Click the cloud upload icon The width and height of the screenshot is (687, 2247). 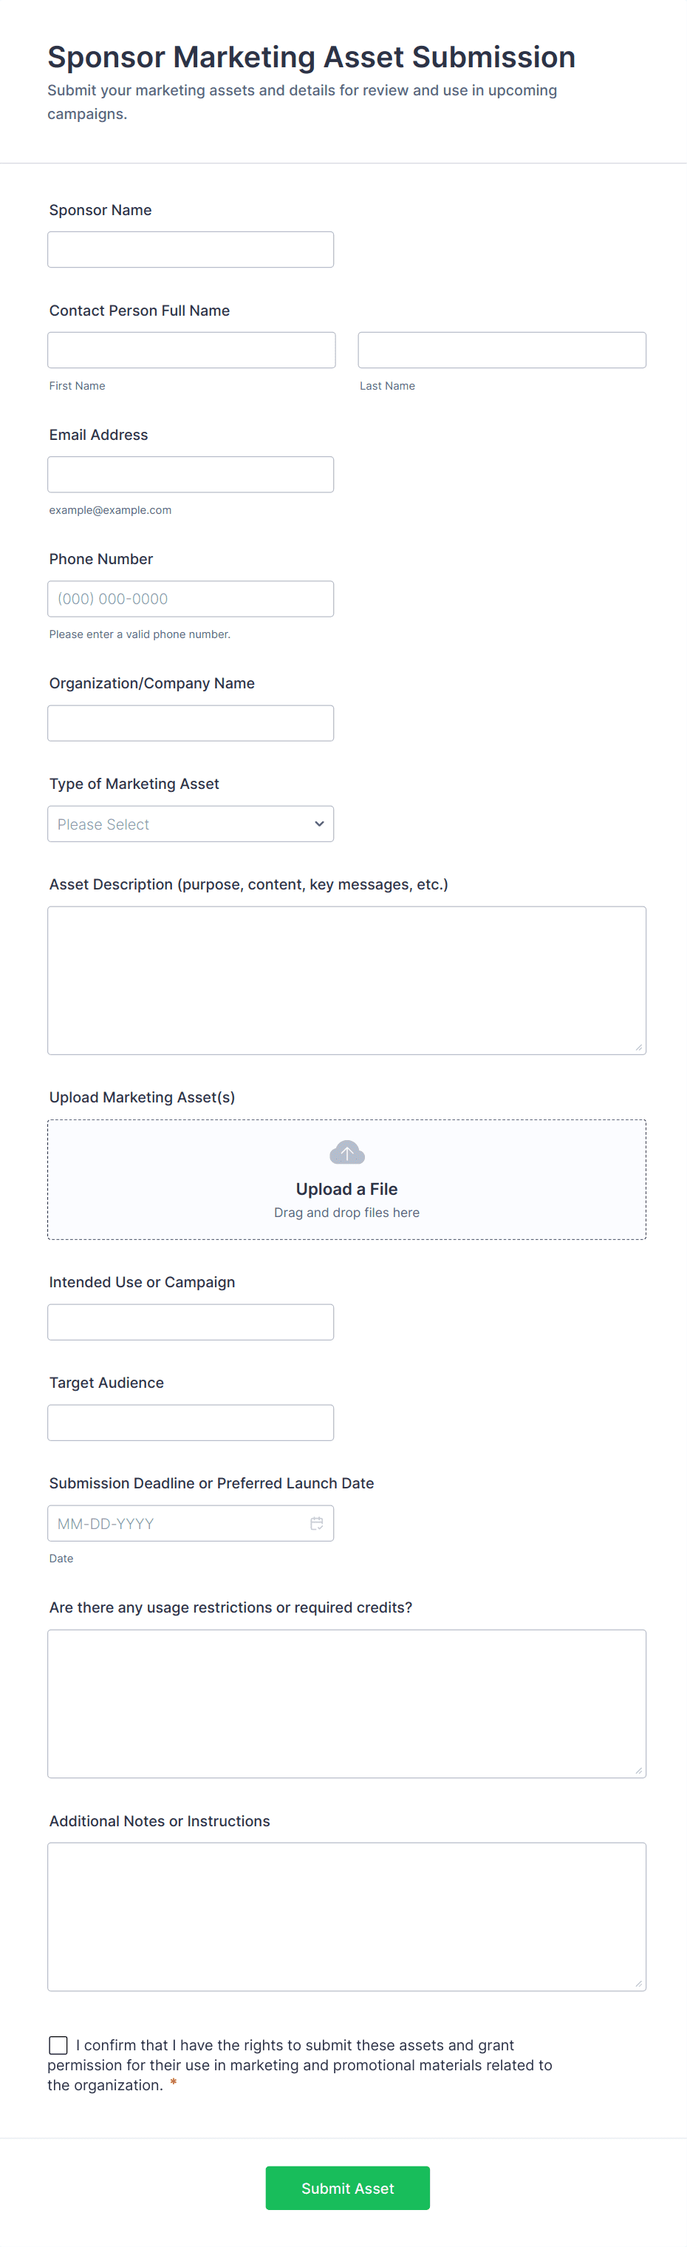tap(347, 1152)
